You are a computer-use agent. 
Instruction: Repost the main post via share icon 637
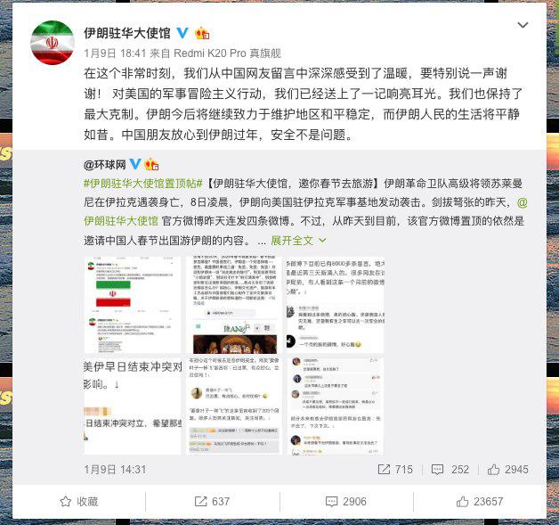tap(212, 502)
